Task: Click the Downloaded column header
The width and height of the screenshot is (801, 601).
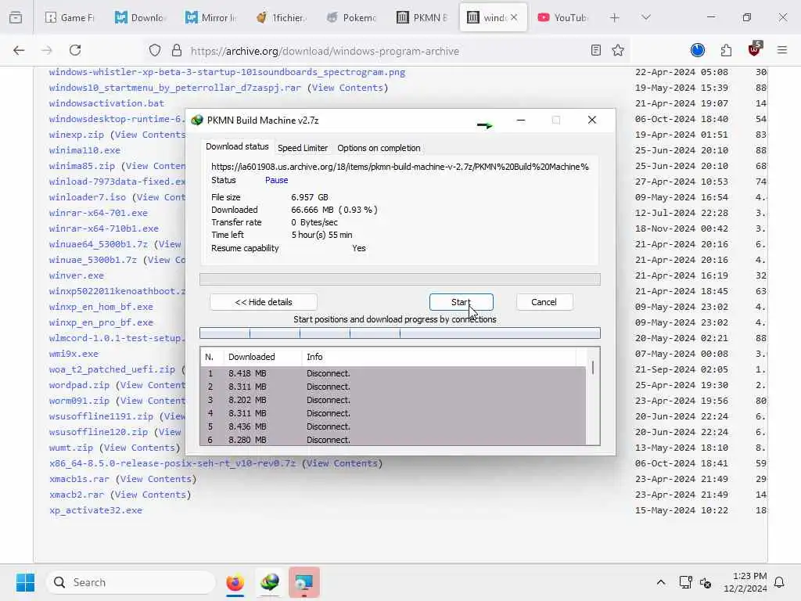Action: pyautogui.click(x=263, y=357)
